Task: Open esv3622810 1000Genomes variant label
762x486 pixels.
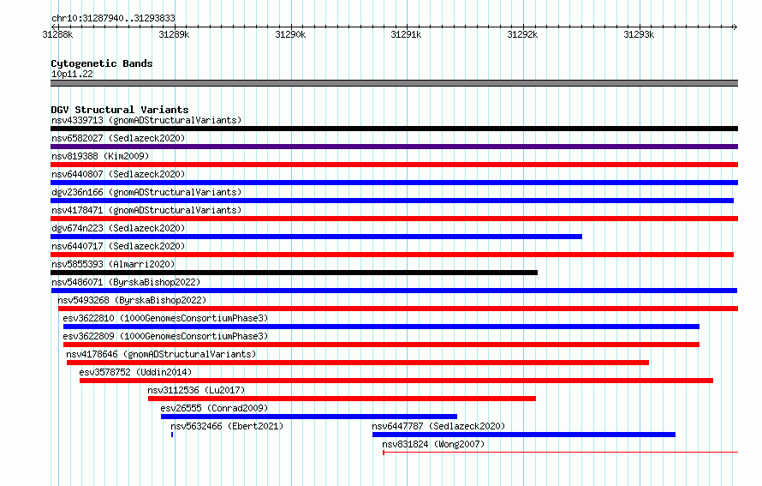Action: click(165, 318)
